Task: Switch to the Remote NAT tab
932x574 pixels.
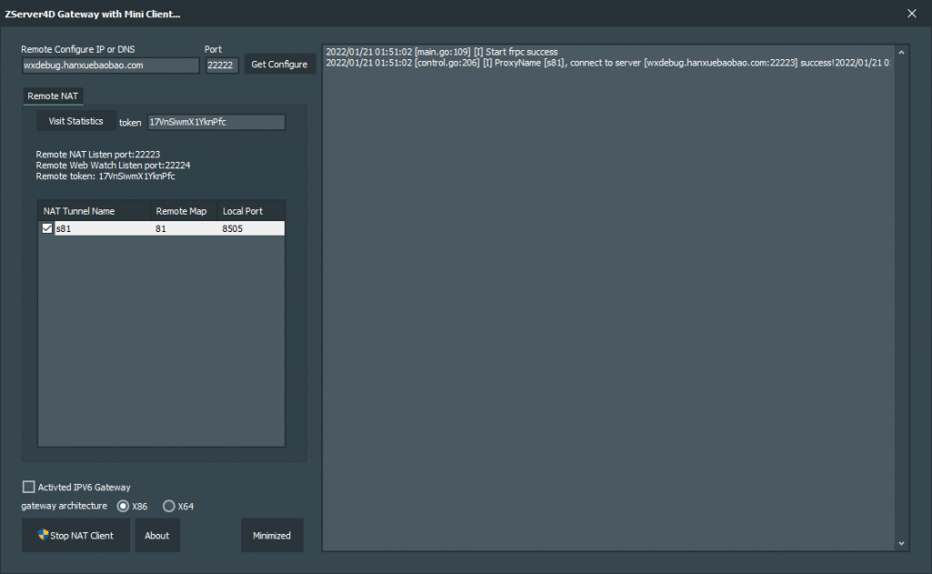Action: click(x=54, y=96)
